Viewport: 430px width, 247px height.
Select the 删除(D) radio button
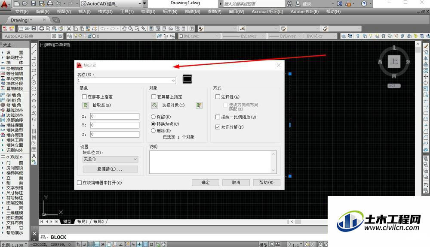[154, 131]
